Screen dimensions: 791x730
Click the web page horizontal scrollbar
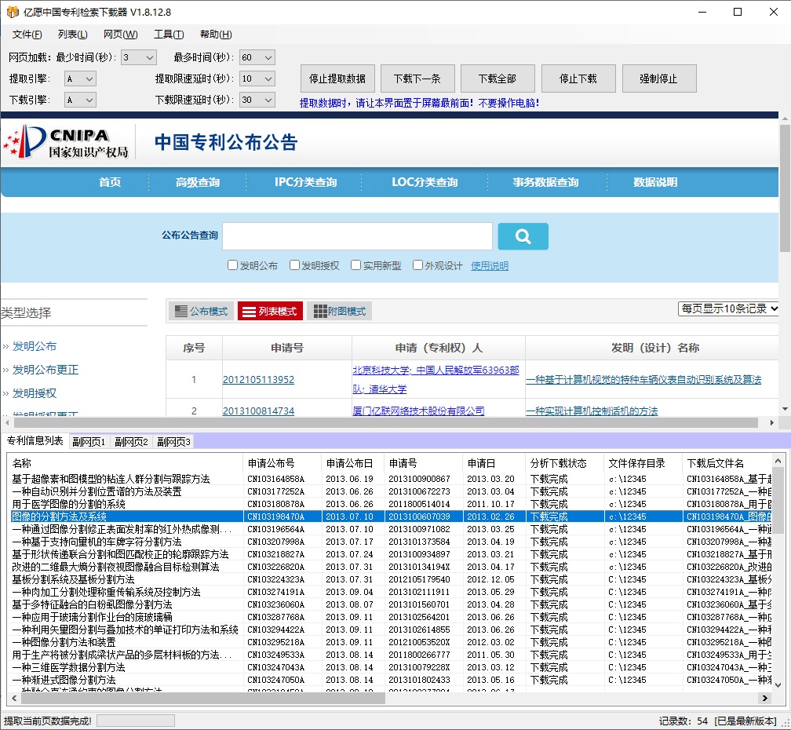pos(385,423)
